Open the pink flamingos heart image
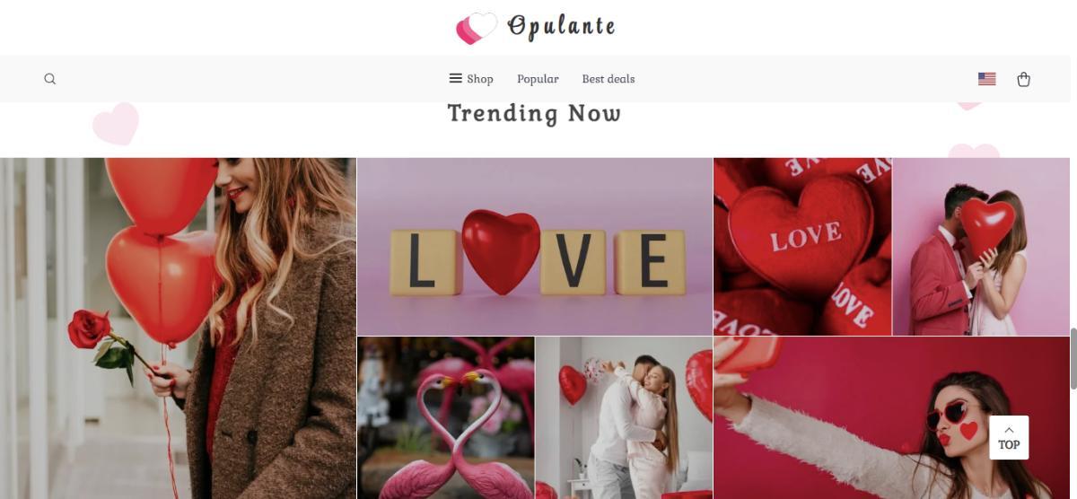This screenshot has height=499, width=1077. pyautogui.click(x=446, y=417)
